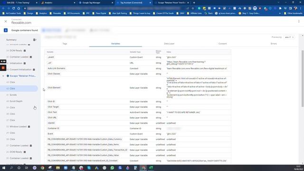
Task: Close the Tag Assistant connected panel
Action: (x=6, y=21)
